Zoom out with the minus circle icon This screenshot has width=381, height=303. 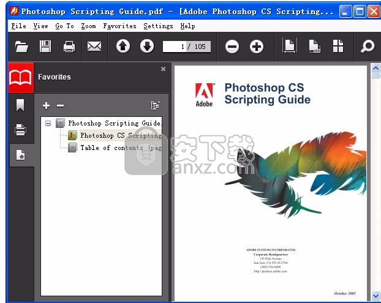(232, 47)
